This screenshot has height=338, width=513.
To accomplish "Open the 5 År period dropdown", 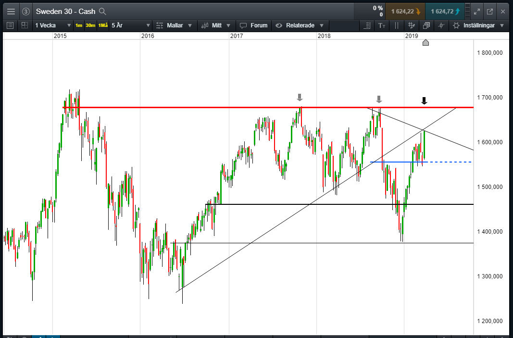I will [x=131, y=25].
